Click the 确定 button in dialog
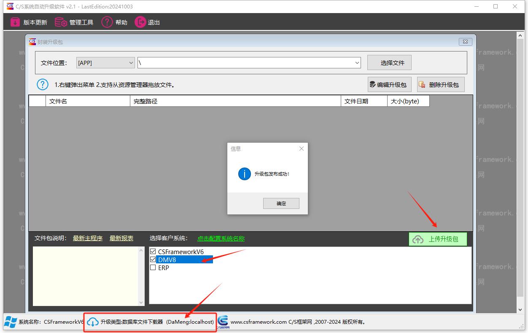The image size is (528, 333). [281, 203]
